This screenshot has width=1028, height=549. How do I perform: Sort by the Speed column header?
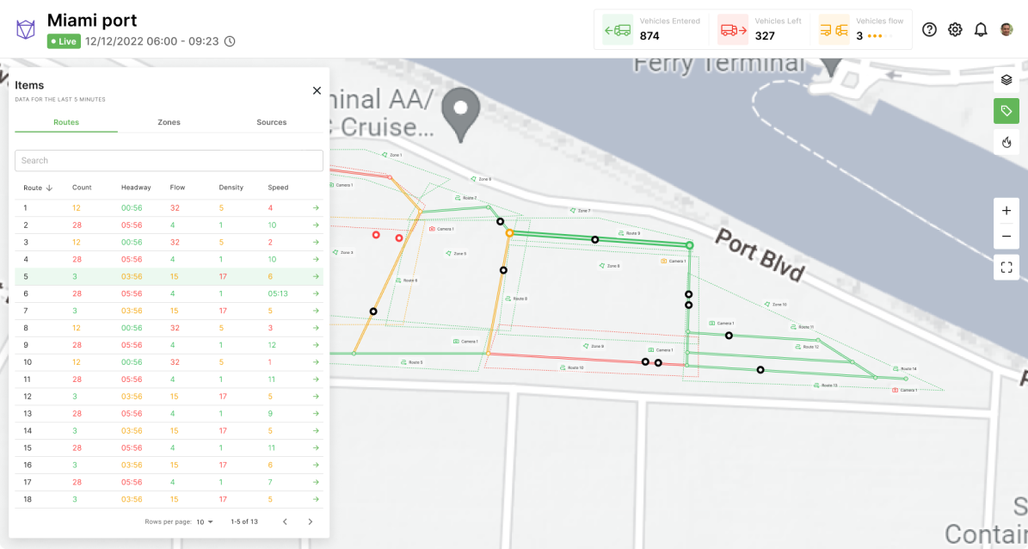tap(278, 188)
